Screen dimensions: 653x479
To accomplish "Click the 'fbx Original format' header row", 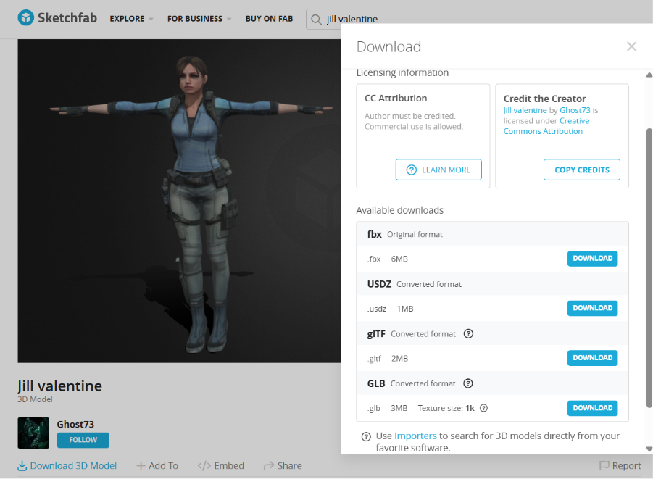I will 492,234.
